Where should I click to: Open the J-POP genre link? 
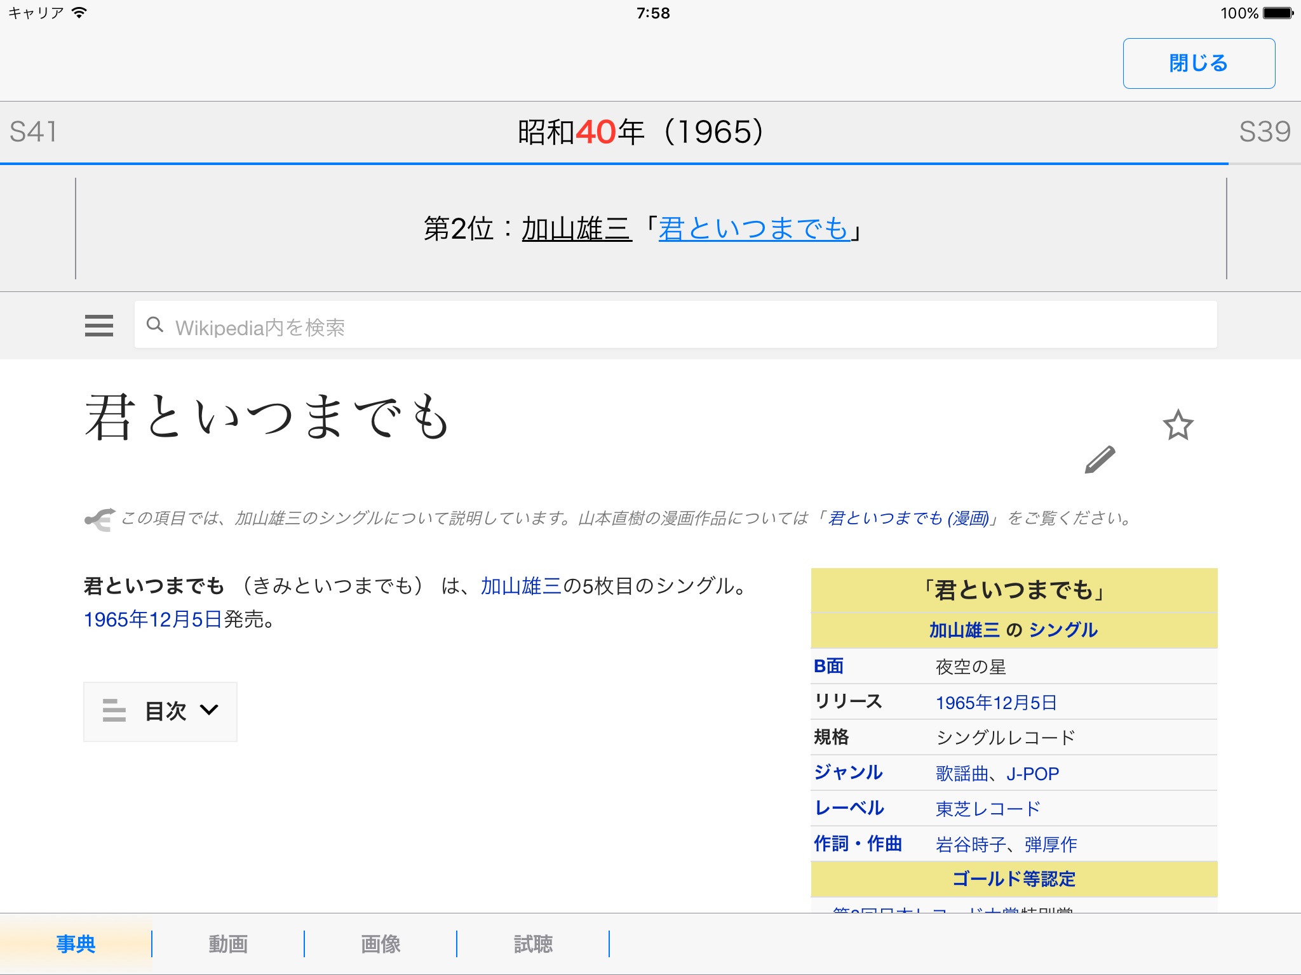(1033, 774)
